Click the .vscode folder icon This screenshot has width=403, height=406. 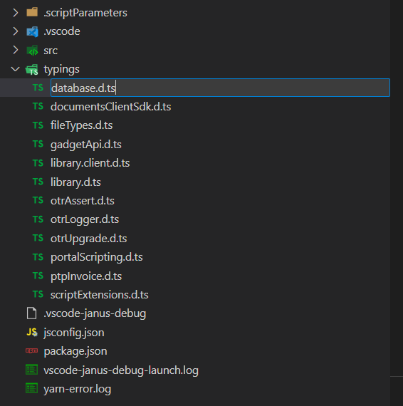point(32,31)
